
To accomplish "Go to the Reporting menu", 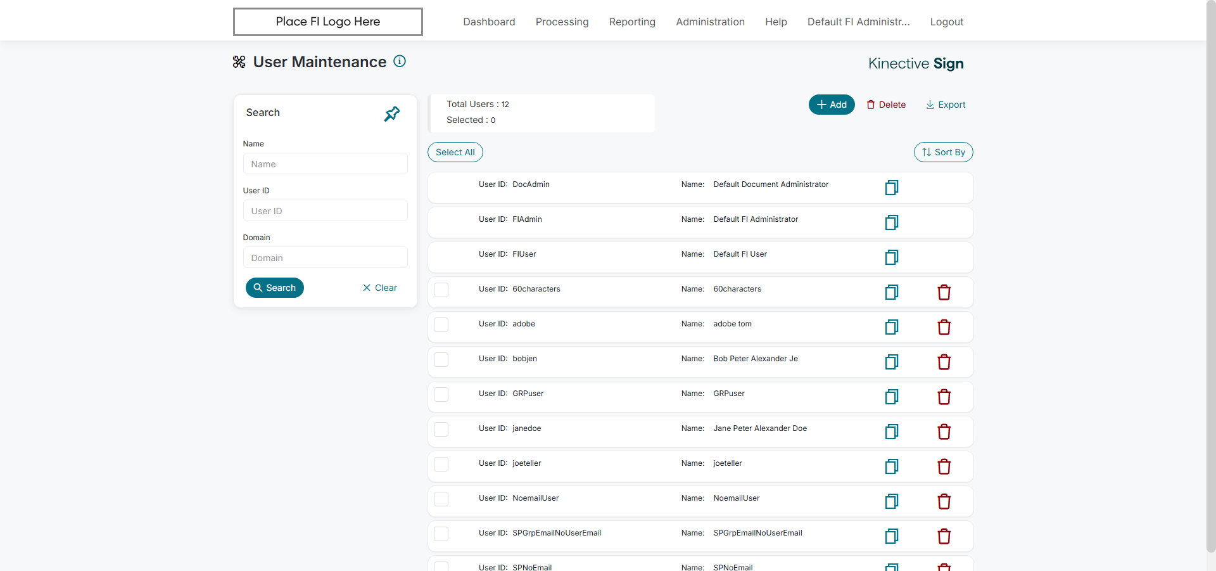I will click(x=632, y=22).
